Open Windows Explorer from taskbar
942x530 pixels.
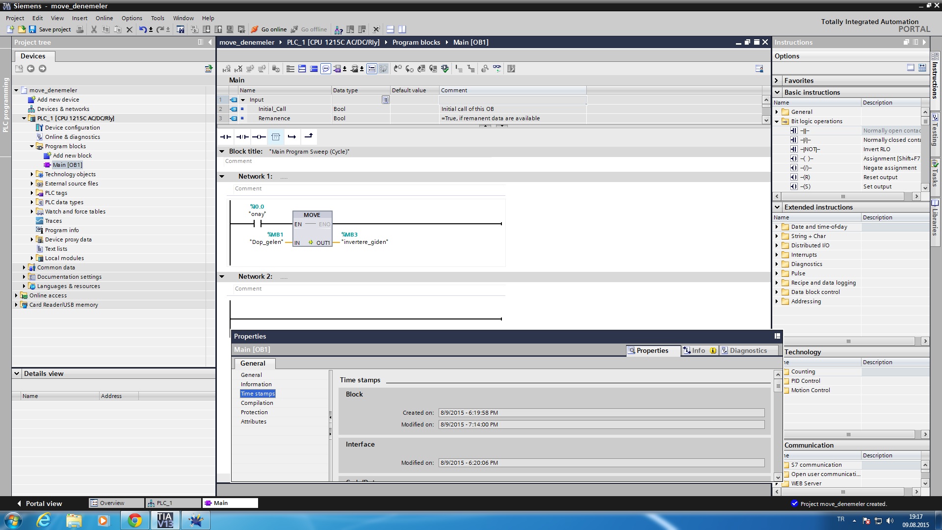pyautogui.click(x=74, y=520)
